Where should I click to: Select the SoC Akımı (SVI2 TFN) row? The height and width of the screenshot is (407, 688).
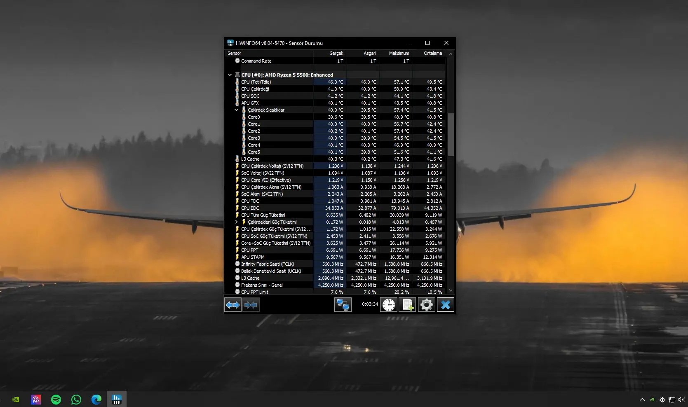click(335, 194)
